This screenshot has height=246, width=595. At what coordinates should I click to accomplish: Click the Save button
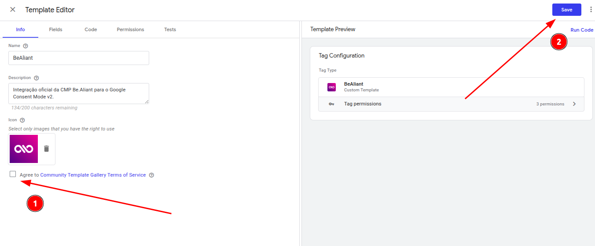click(x=567, y=10)
